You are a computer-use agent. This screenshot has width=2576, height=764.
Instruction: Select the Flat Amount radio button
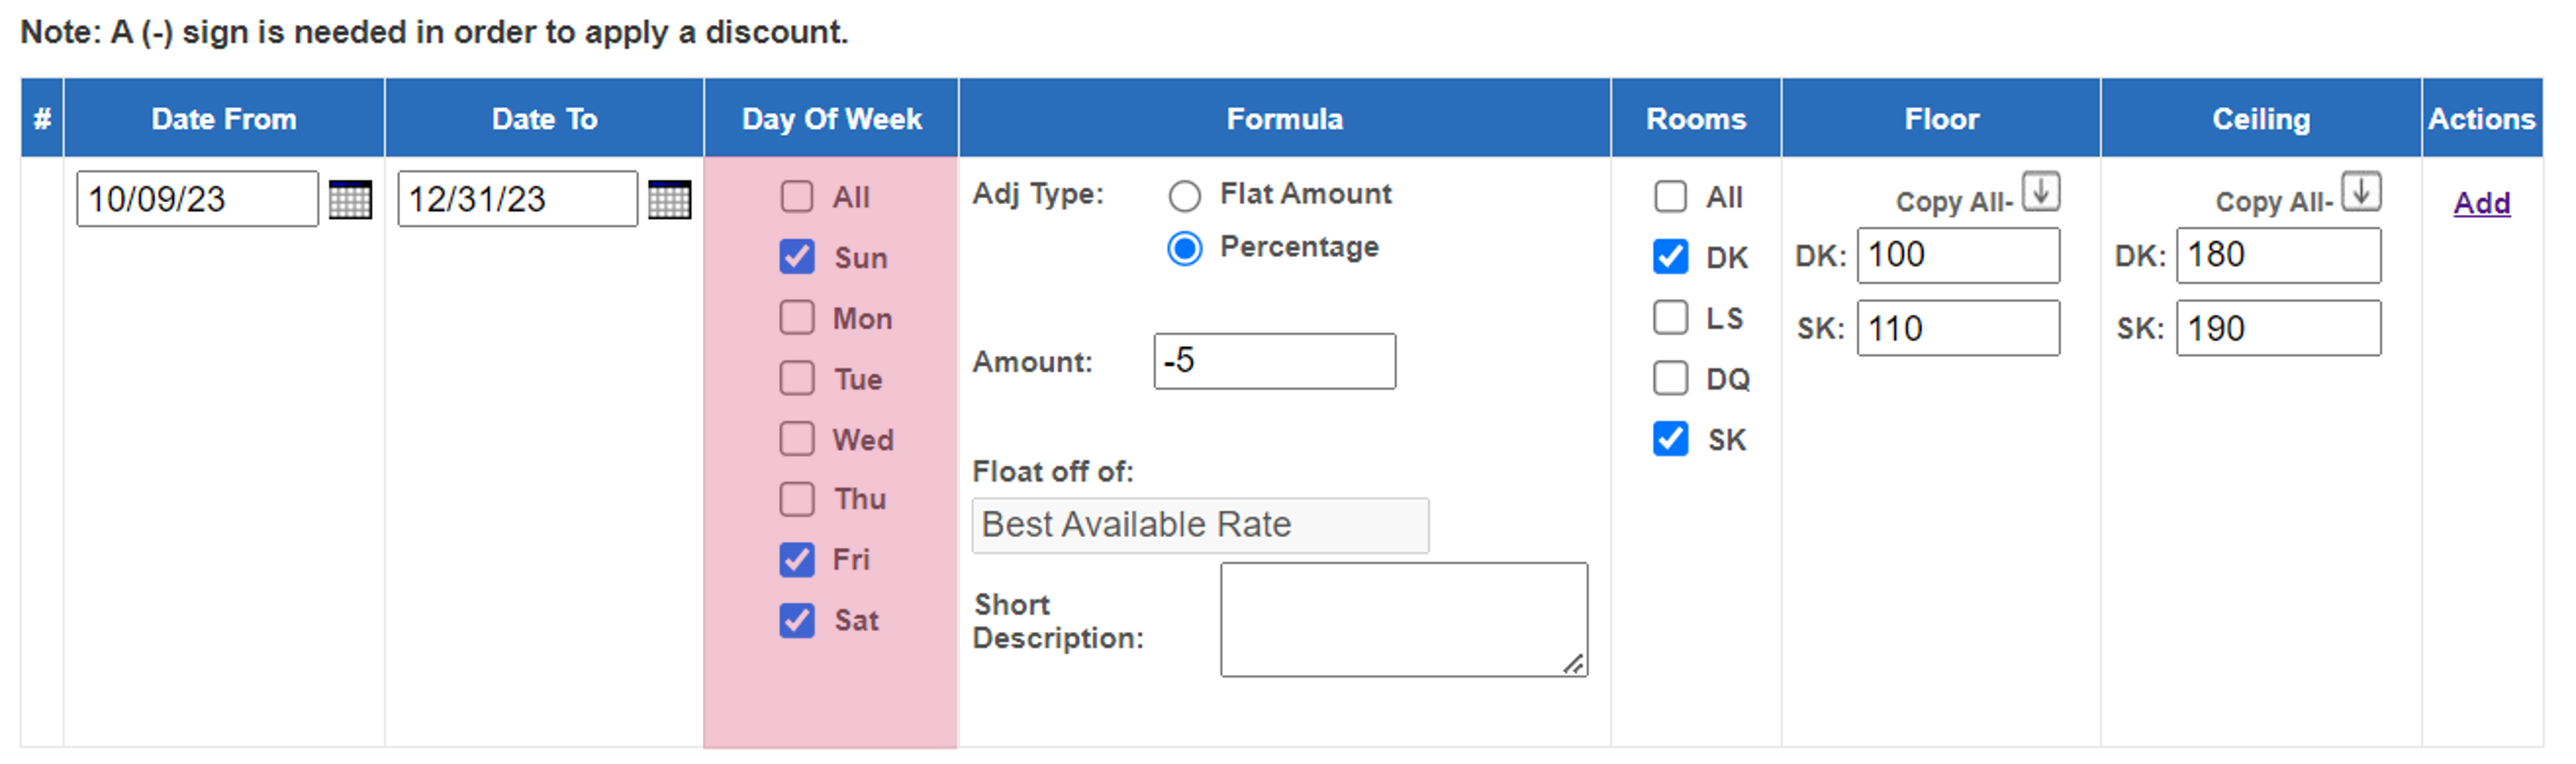coord(1184,196)
